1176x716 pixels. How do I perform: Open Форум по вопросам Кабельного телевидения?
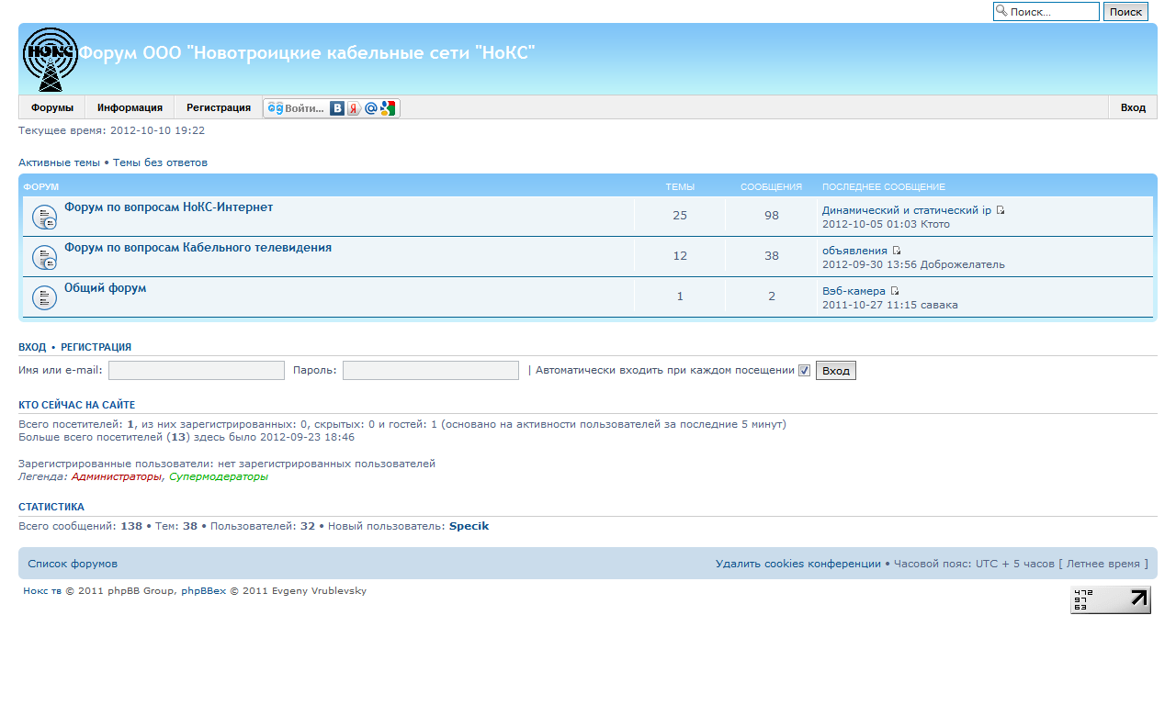(198, 248)
